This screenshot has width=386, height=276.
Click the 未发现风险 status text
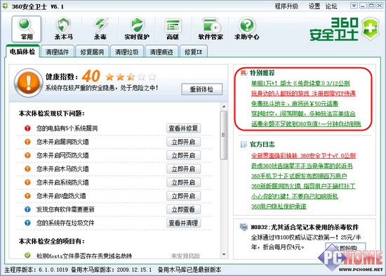pyautogui.click(x=185, y=256)
